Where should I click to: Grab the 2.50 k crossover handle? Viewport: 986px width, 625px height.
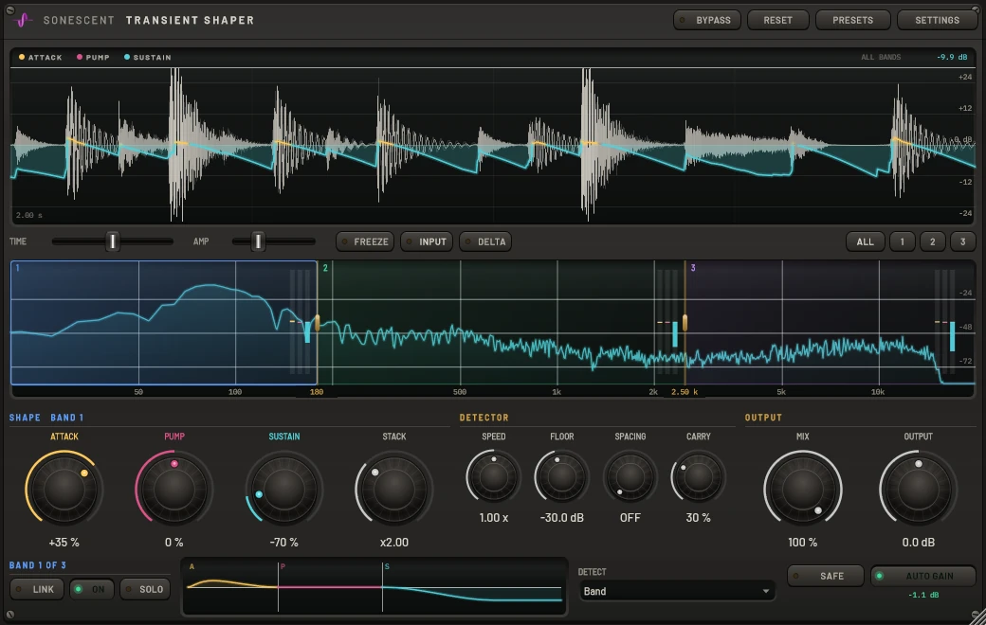[685, 323]
